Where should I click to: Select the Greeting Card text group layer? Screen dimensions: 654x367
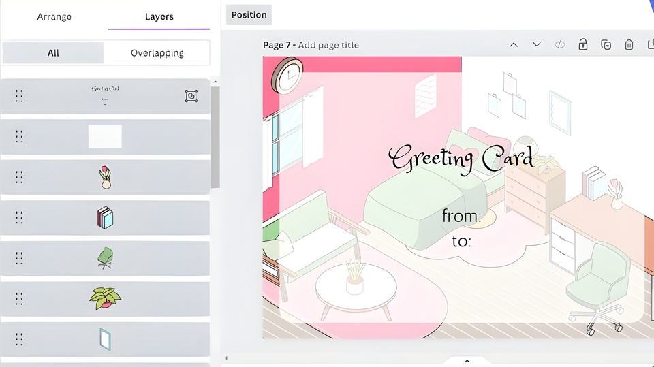point(105,96)
